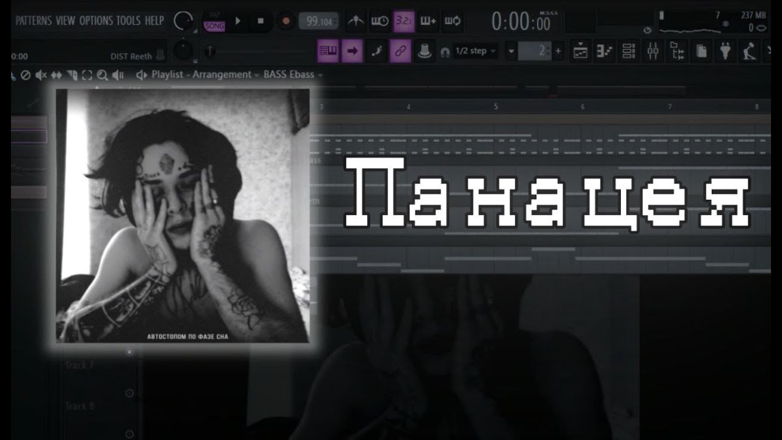Toggle note slide mode icon
Viewport: 782px width, 440px height.
[376, 51]
